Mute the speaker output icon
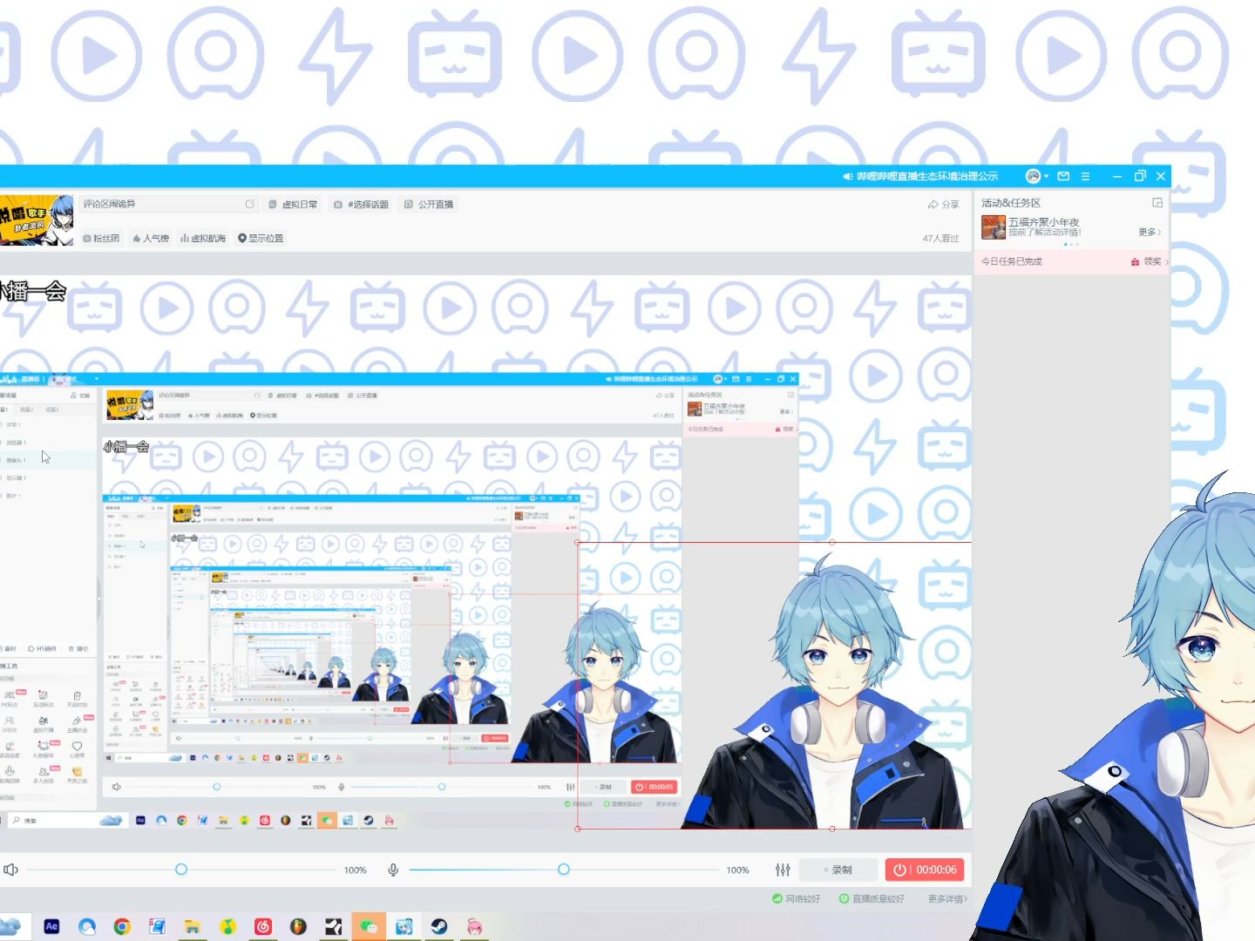 10,870
